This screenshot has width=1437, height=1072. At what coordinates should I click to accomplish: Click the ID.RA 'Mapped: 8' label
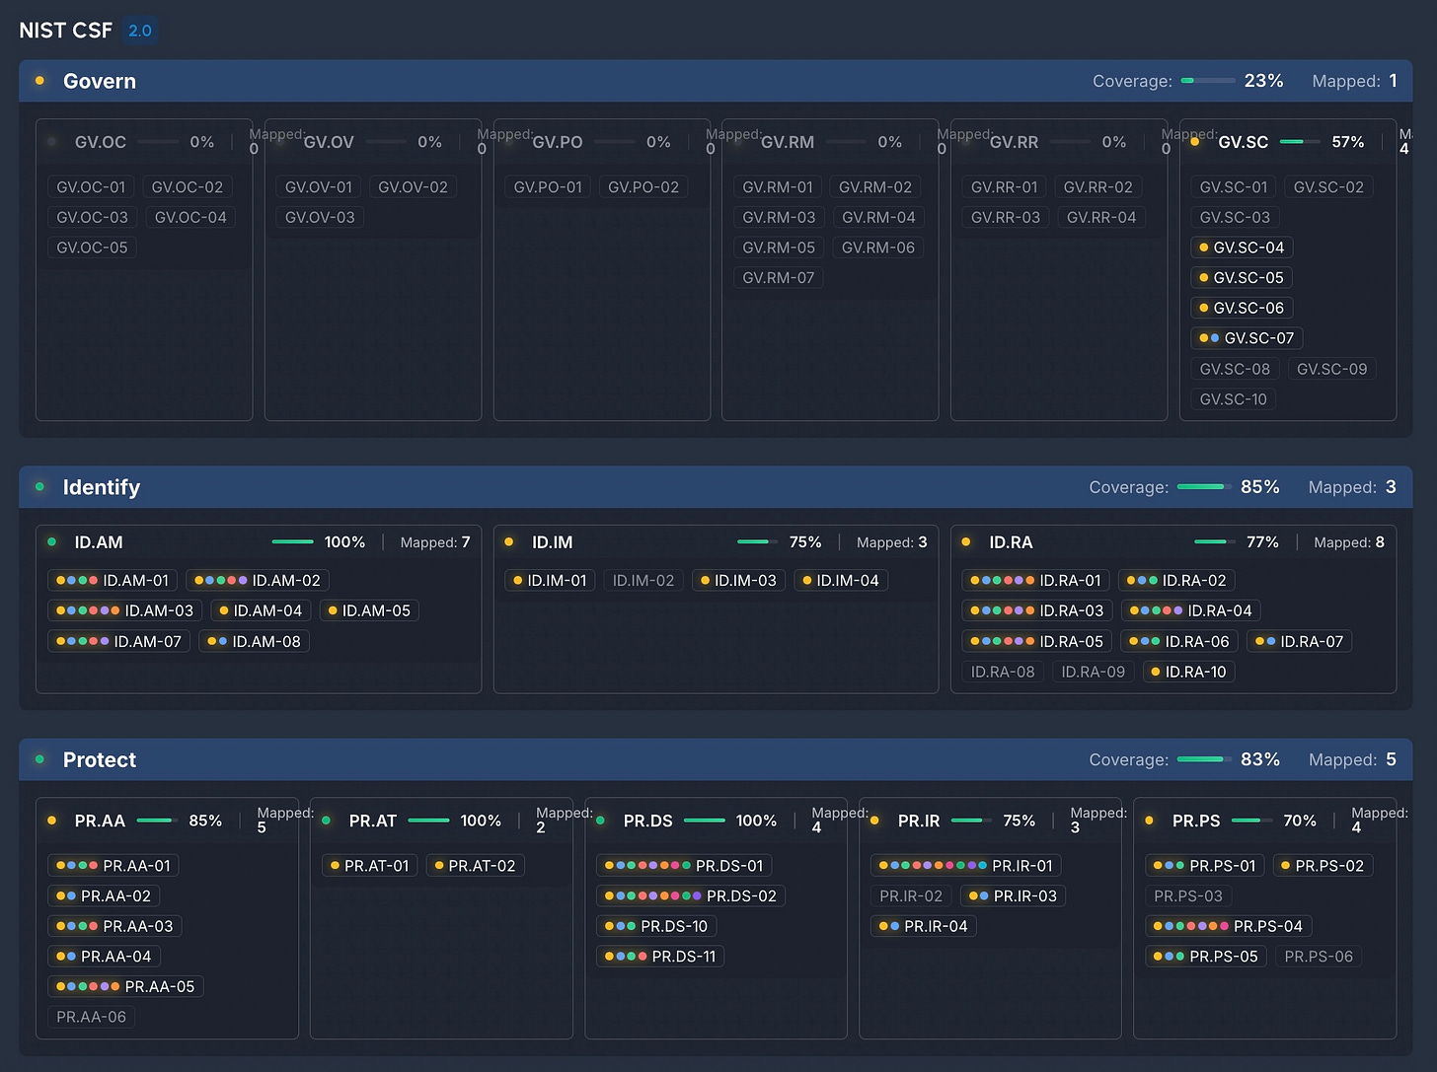pyautogui.click(x=1349, y=542)
